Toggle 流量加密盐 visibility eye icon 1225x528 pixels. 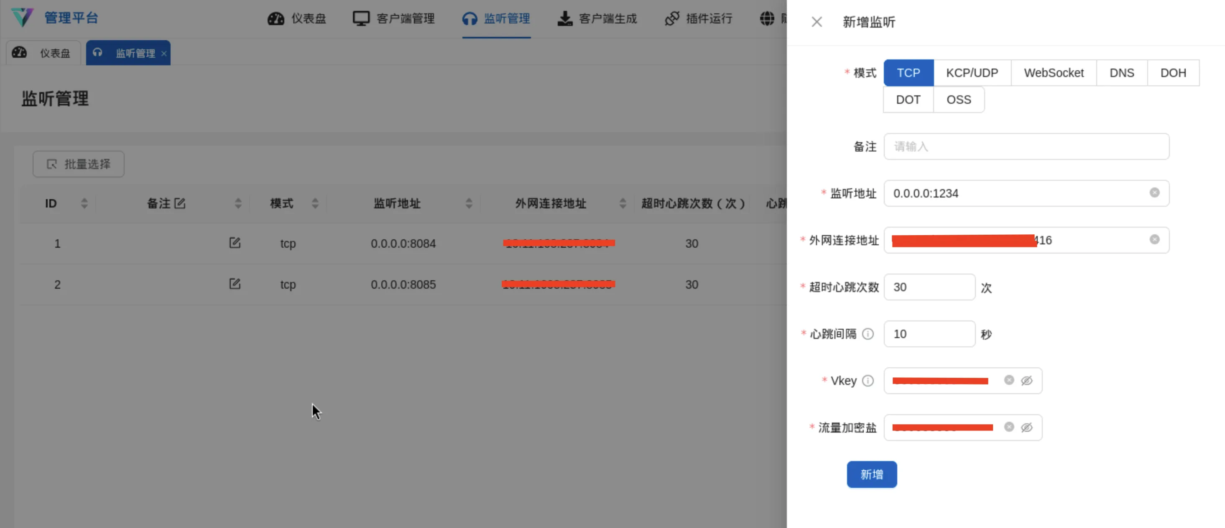1027,427
